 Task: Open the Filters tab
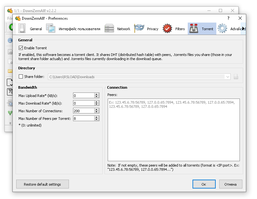174,29
